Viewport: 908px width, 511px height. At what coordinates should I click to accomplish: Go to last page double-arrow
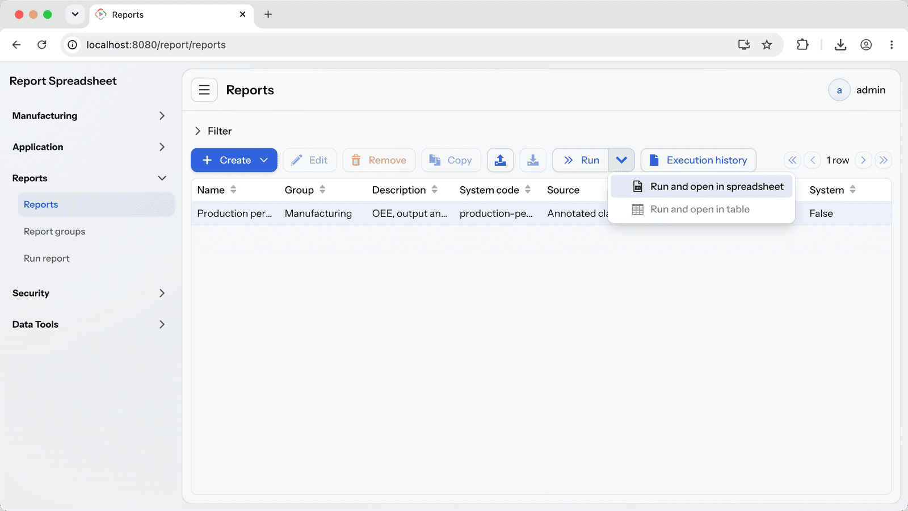(x=884, y=160)
